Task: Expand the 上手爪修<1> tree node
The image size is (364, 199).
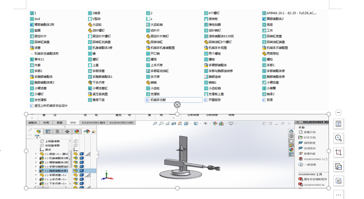Action: (36, 179)
